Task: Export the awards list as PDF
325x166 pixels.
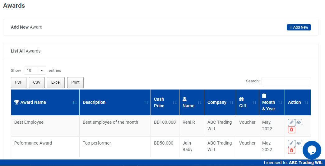Action: click(x=19, y=82)
